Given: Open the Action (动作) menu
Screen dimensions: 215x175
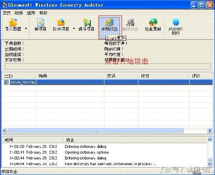Looking at the screenshot, I should point(19,13).
